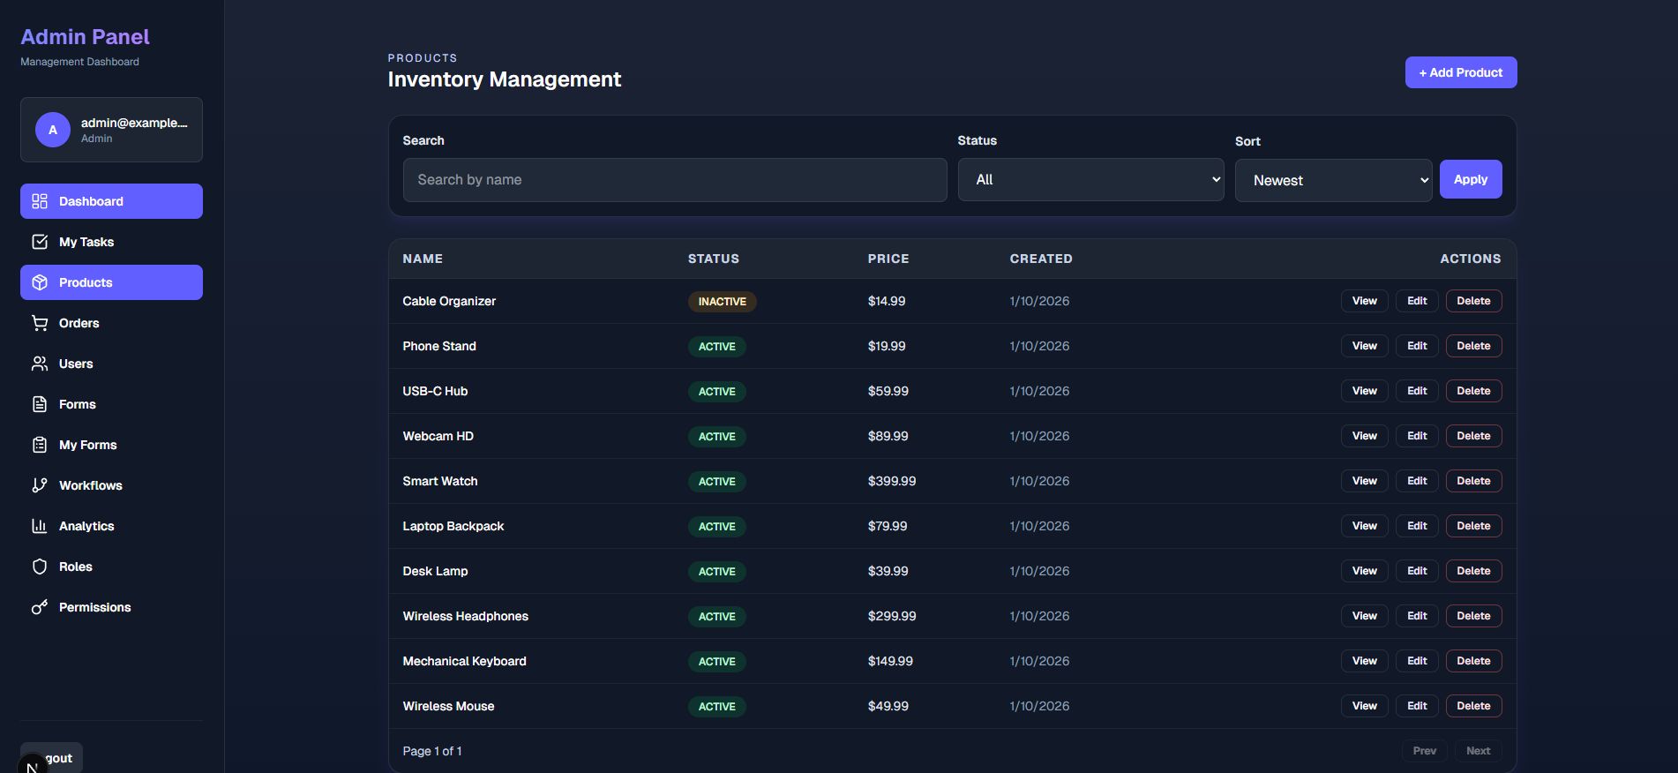This screenshot has height=773, width=1678.
Task: Click the Roles shield icon
Action: pos(40,567)
